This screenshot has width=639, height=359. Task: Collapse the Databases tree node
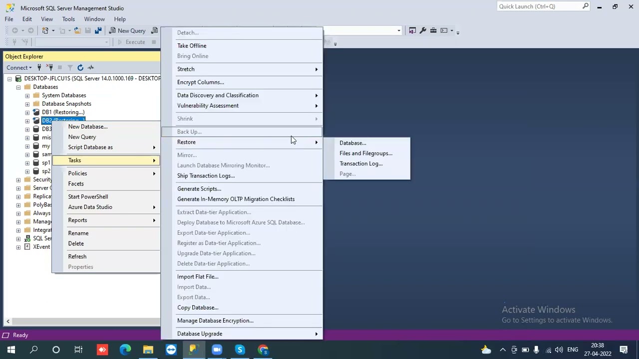18,87
